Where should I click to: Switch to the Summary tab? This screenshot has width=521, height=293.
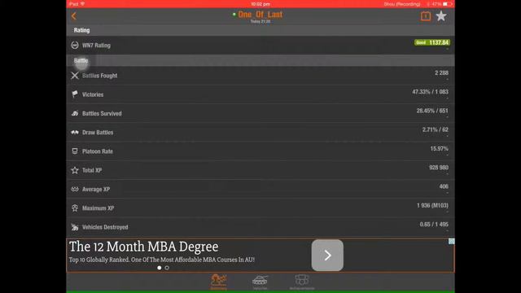click(219, 282)
